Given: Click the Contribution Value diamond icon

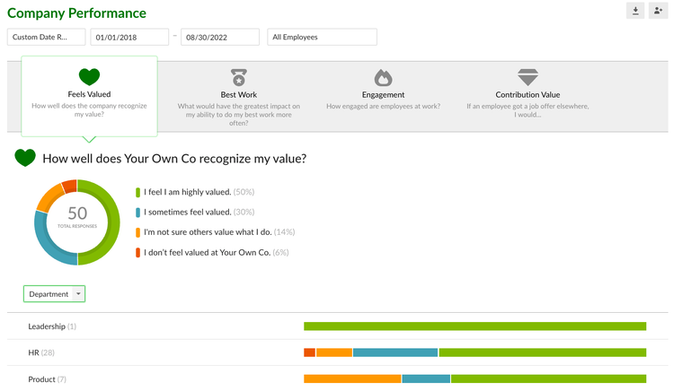Looking at the screenshot, I should tap(528, 77).
